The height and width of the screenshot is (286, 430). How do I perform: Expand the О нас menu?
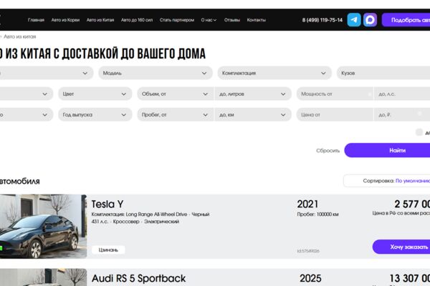209,20
